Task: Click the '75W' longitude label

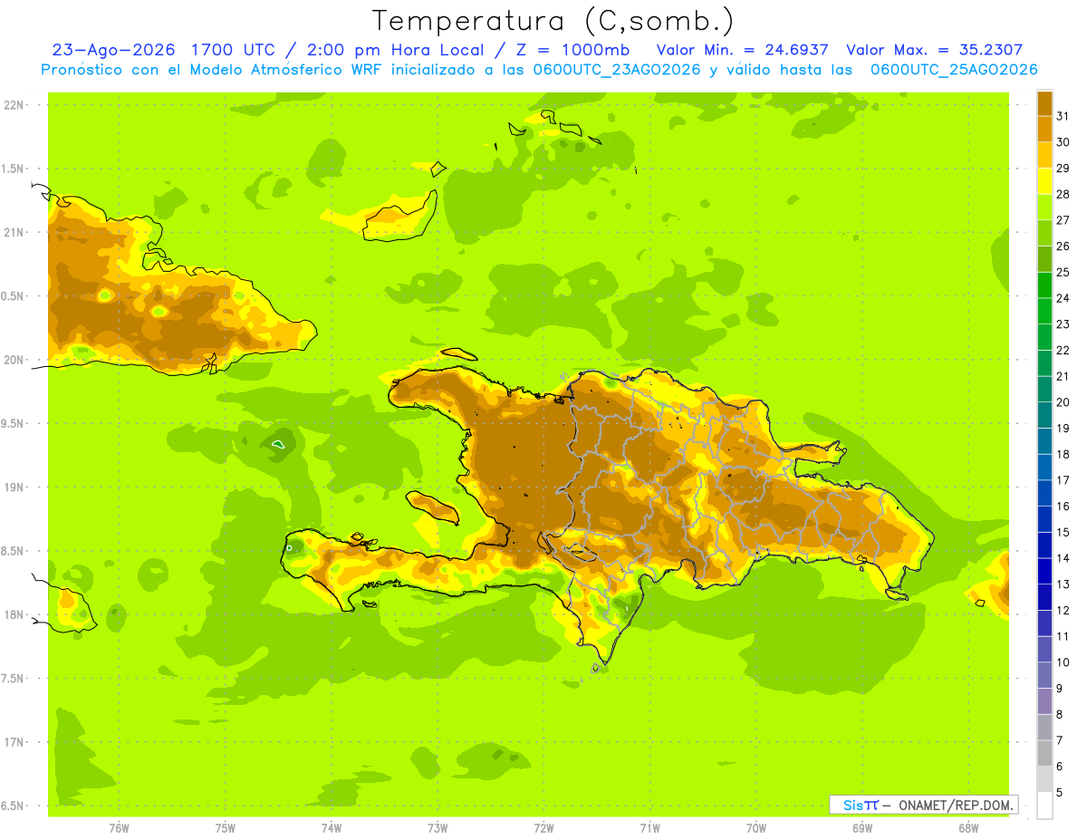Action: click(225, 827)
